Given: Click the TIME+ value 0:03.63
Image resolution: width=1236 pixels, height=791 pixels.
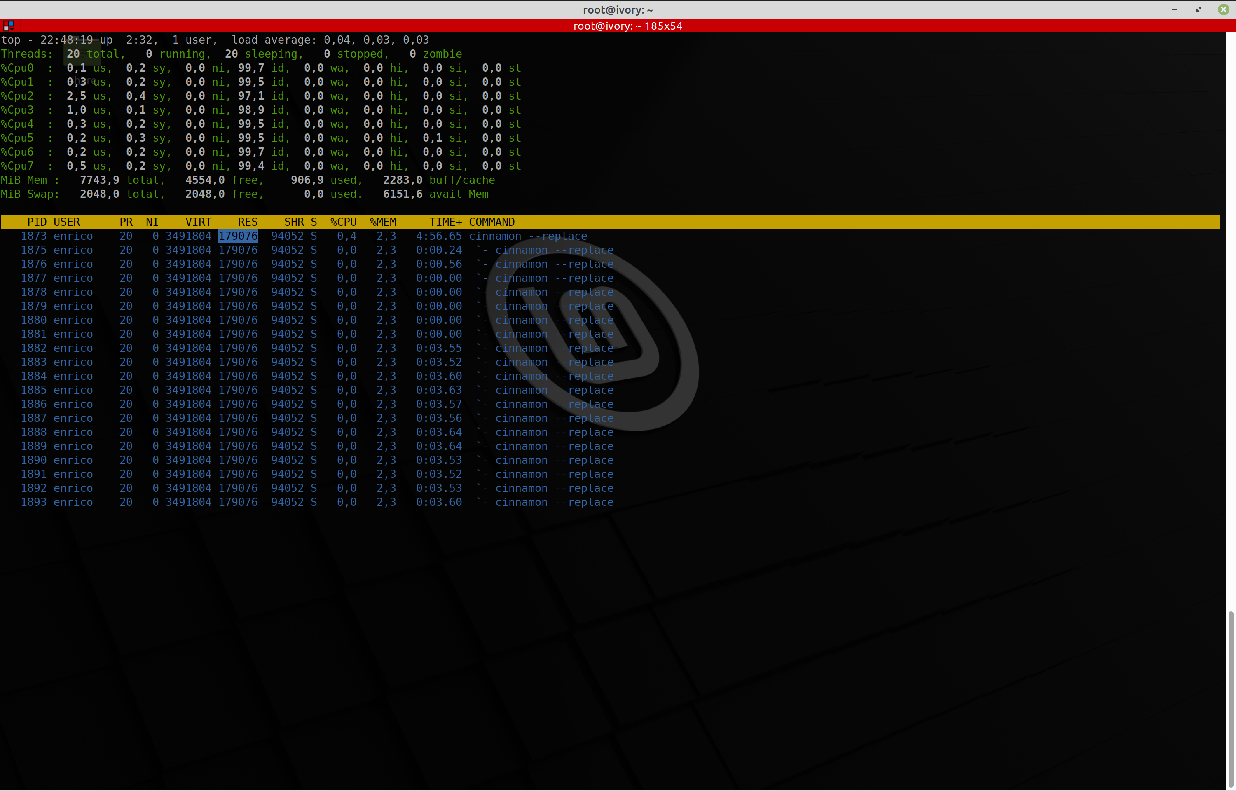Looking at the screenshot, I should coord(439,391).
